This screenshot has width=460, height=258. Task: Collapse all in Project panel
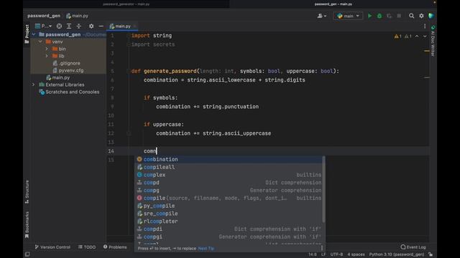point(78,26)
